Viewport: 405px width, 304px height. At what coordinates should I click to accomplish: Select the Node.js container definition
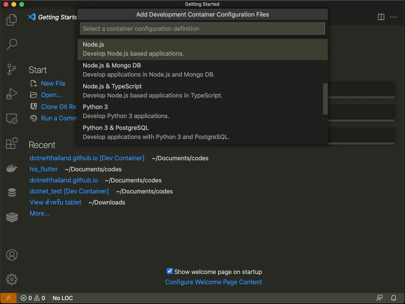click(x=203, y=49)
